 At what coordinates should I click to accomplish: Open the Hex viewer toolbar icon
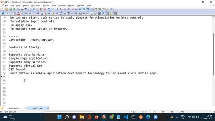(x=77, y=9)
